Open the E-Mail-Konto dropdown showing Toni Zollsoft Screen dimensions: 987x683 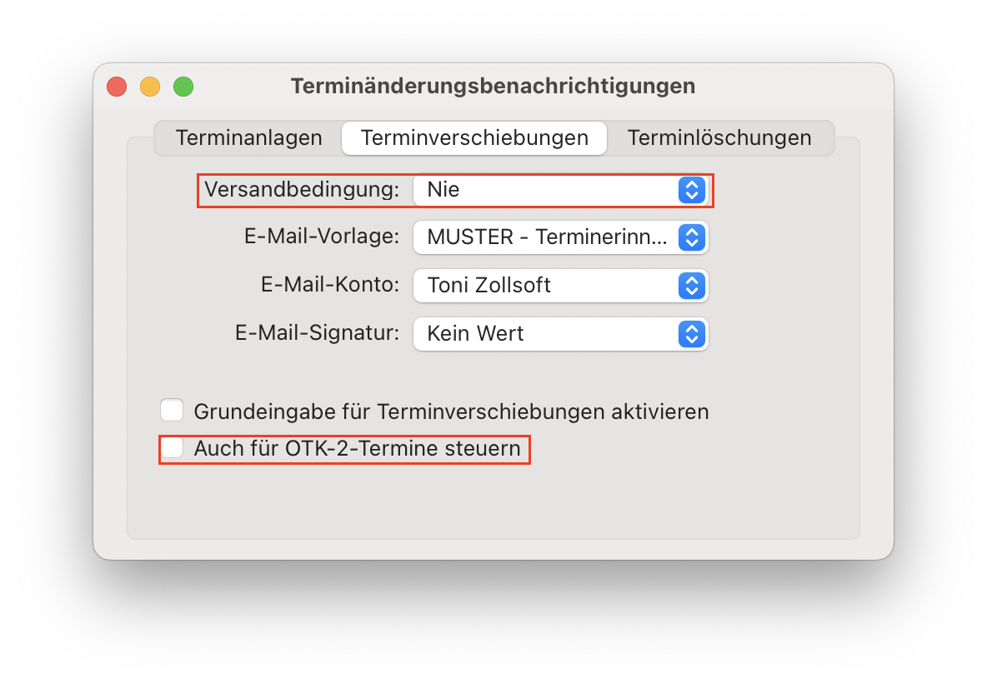tap(560, 287)
